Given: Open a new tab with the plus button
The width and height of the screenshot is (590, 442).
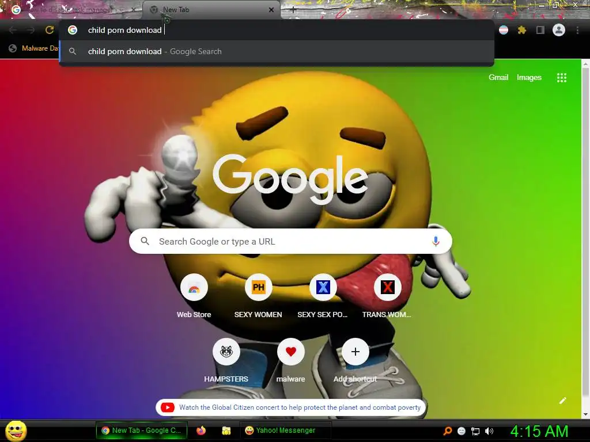Looking at the screenshot, I should coord(293,10).
